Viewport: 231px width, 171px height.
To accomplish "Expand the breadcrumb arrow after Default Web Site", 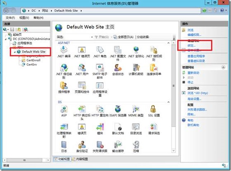I will tap(81, 11).
